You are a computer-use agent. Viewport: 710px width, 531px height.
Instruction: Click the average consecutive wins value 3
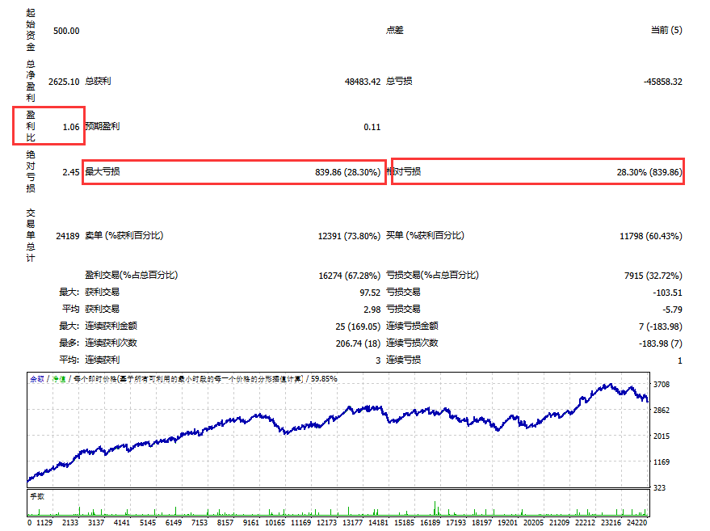(x=378, y=360)
